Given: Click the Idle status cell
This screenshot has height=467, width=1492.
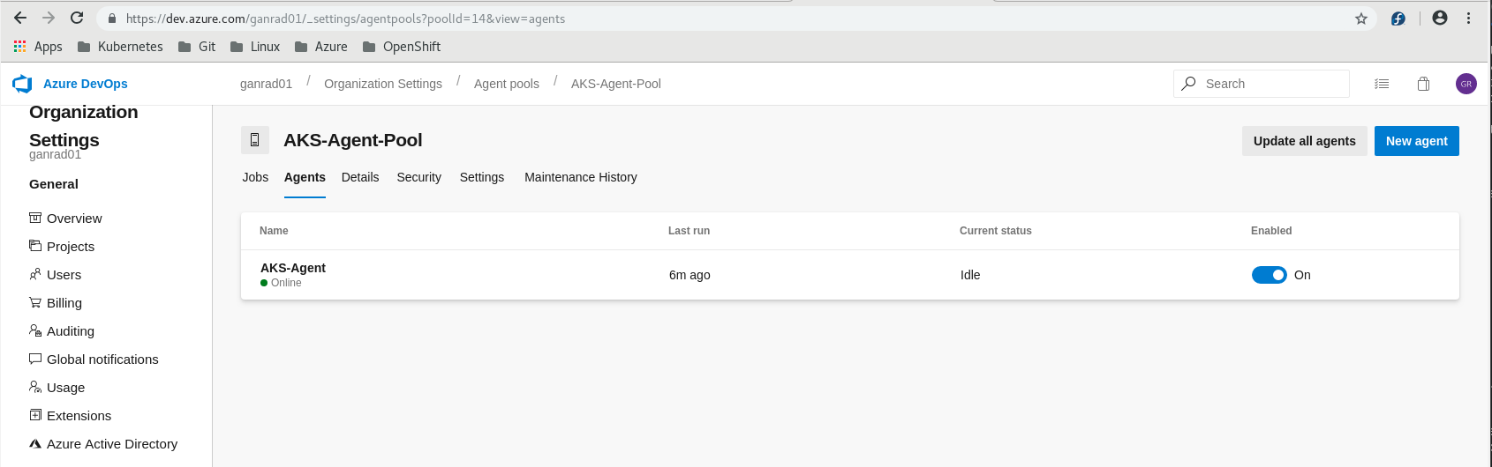Looking at the screenshot, I should point(970,275).
